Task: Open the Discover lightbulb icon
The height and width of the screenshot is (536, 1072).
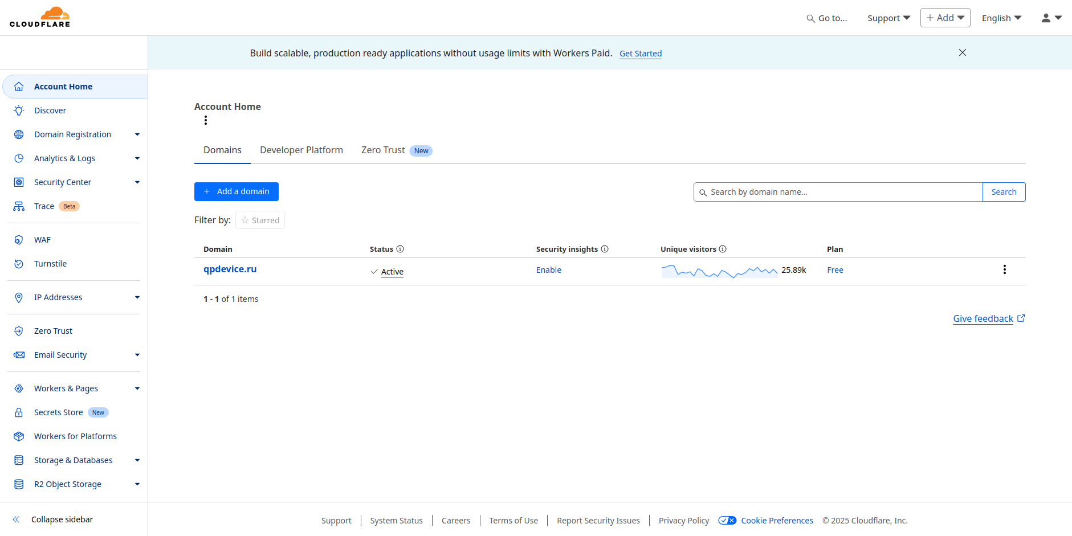Action: click(x=19, y=111)
